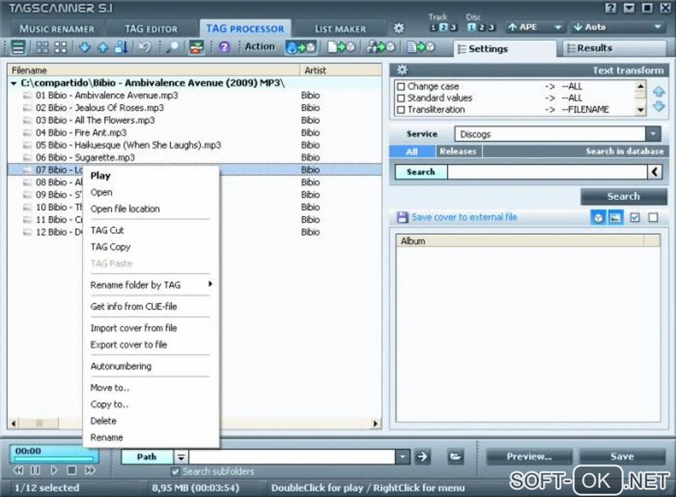The height and width of the screenshot is (497, 676).
Task: Collapse the C:\compartido folder tree node
Action: [14, 83]
